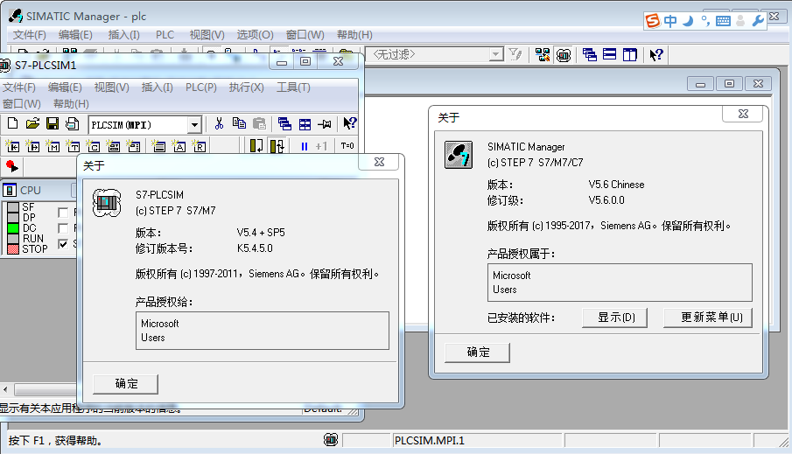Click the context help arrow icon in SIMATIC Manager

656,54
